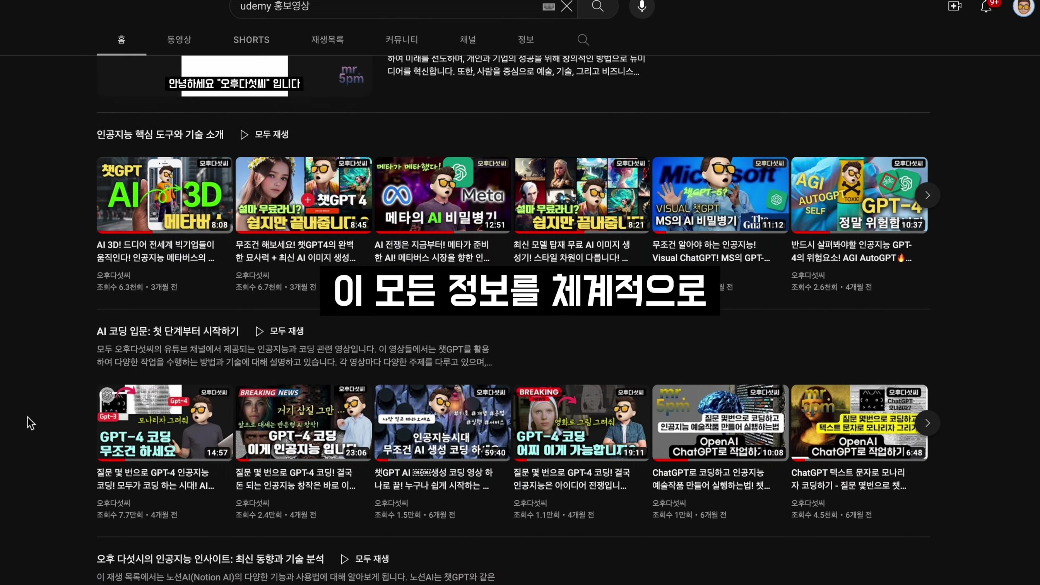The image size is (1040, 585).
Task: Open the 채널 tab
Action: tap(468, 39)
